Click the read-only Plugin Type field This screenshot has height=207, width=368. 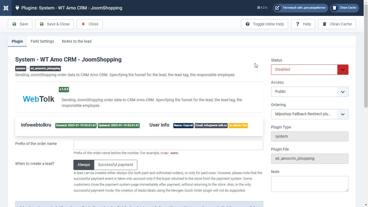pos(310,136)
